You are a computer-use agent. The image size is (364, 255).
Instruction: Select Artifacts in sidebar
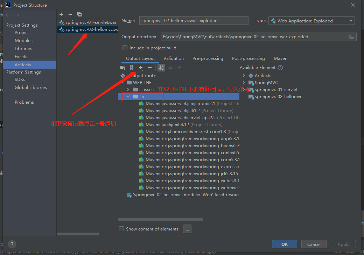29,64
